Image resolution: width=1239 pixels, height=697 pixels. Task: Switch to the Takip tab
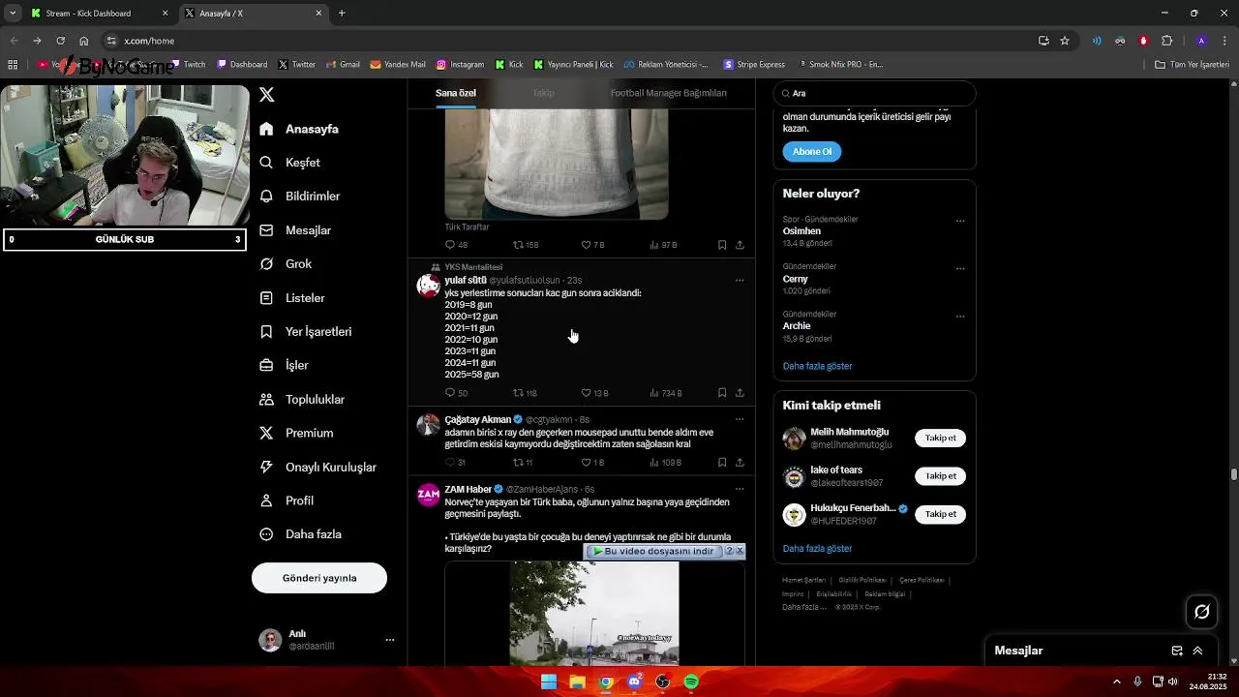(x=543, y=93)
